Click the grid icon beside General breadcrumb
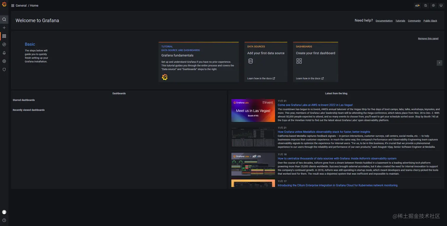This screenshot has height=226, width=447. [13, 6]
